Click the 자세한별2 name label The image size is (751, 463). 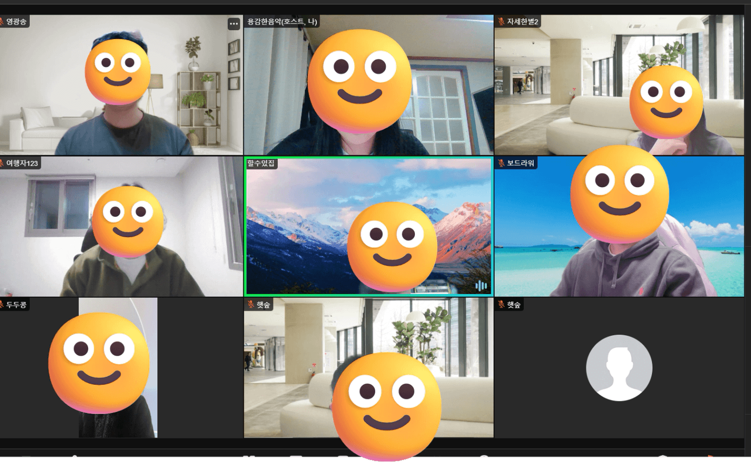click(x=522, y=21)
